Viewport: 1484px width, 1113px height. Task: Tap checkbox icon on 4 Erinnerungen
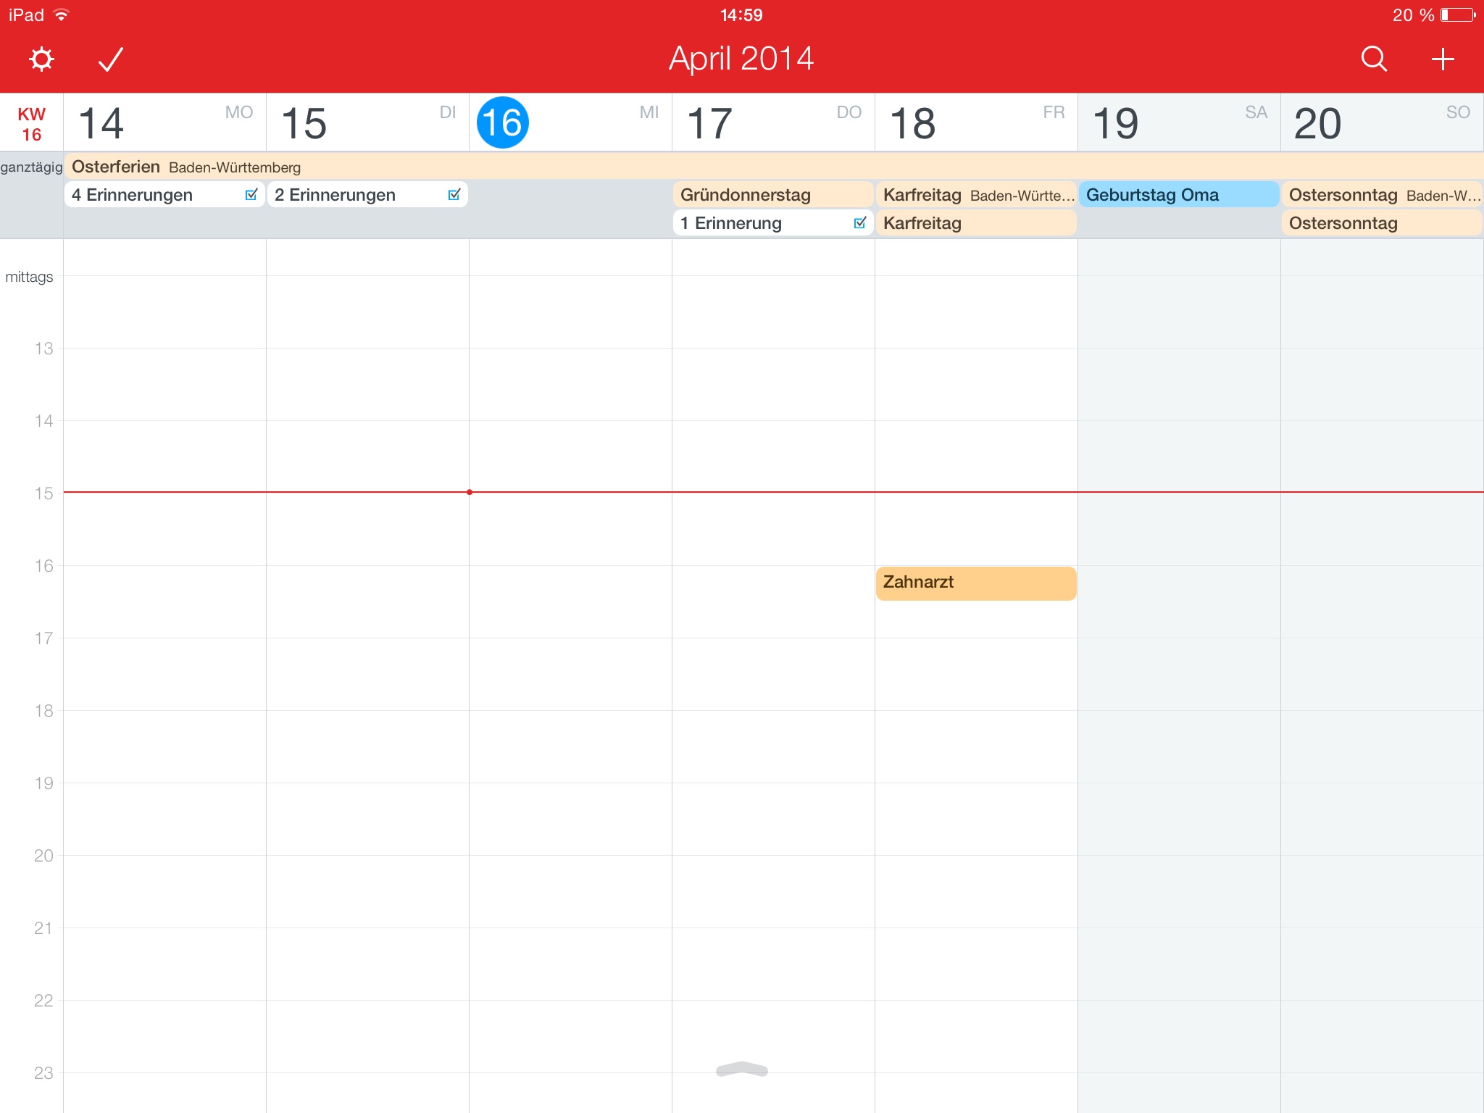pos(251,194)
